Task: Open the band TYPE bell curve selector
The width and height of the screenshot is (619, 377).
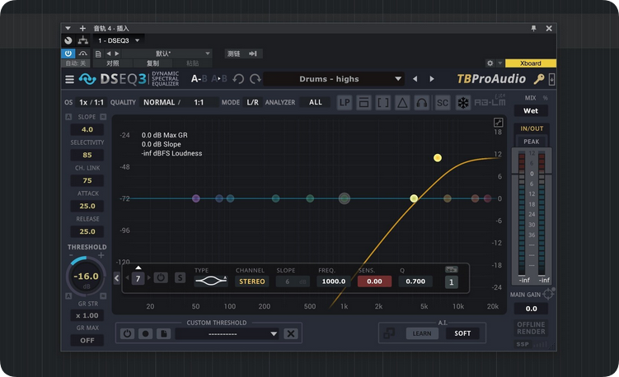Action: point(211,281)
